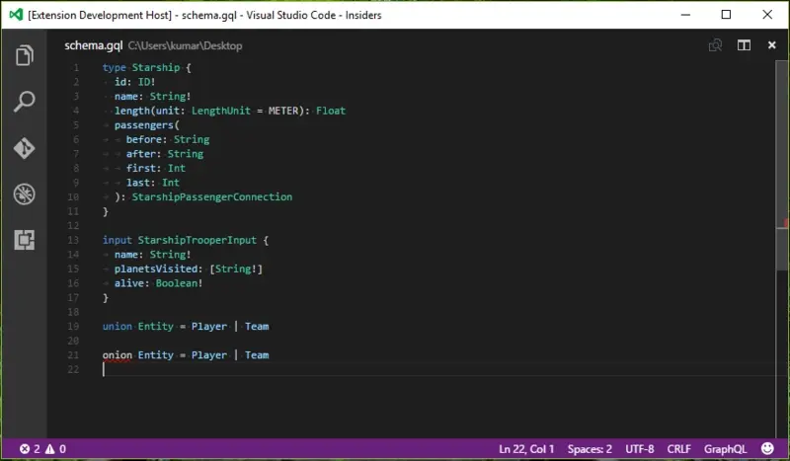
Task: Click 'alive' field on line 16
Action: (129, 283)
